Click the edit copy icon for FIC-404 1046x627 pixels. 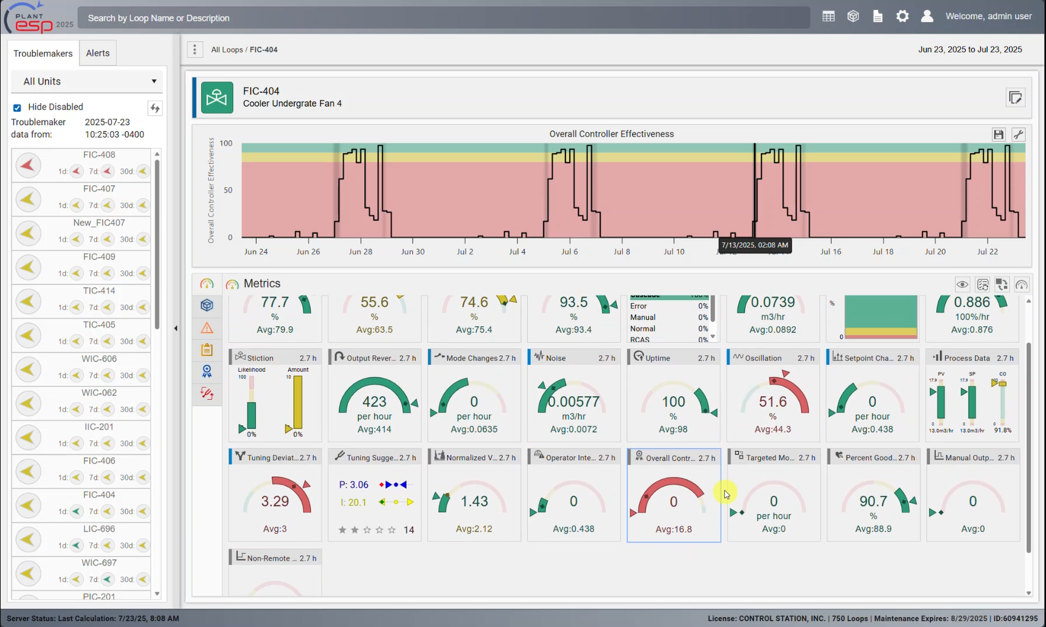coord(1015,98)
